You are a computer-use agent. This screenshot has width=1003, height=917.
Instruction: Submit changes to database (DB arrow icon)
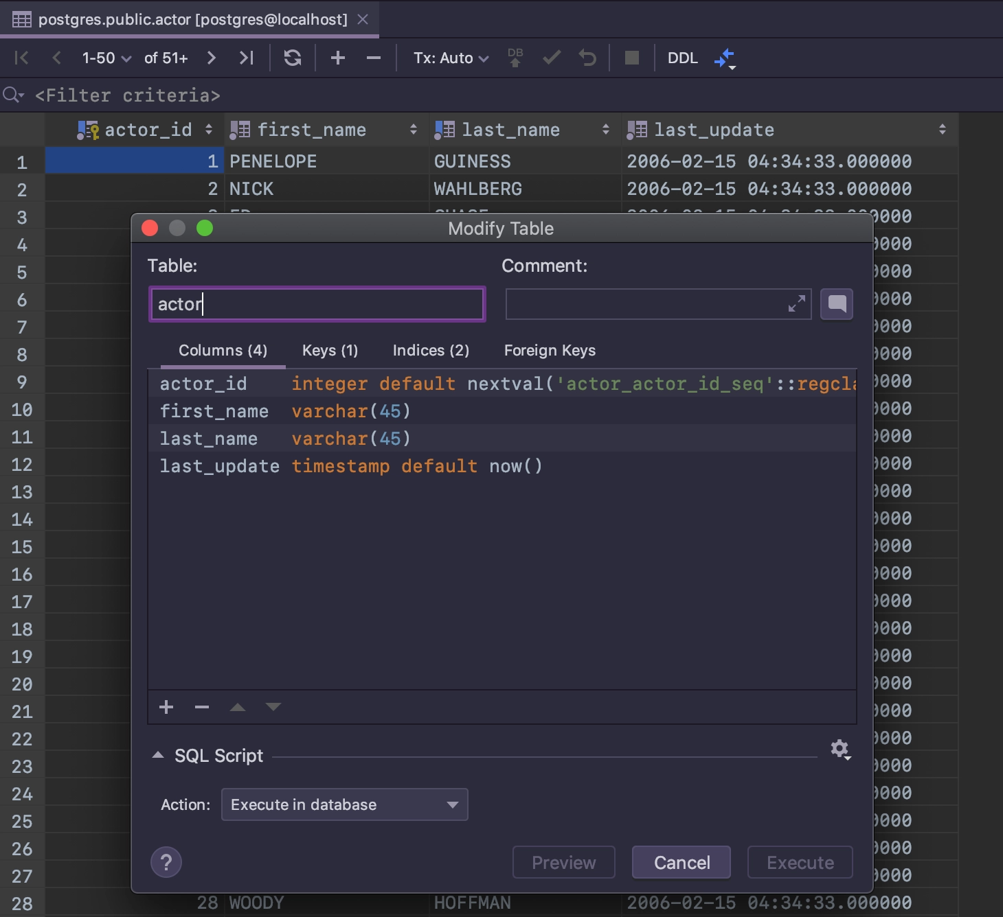click(515, 58)
